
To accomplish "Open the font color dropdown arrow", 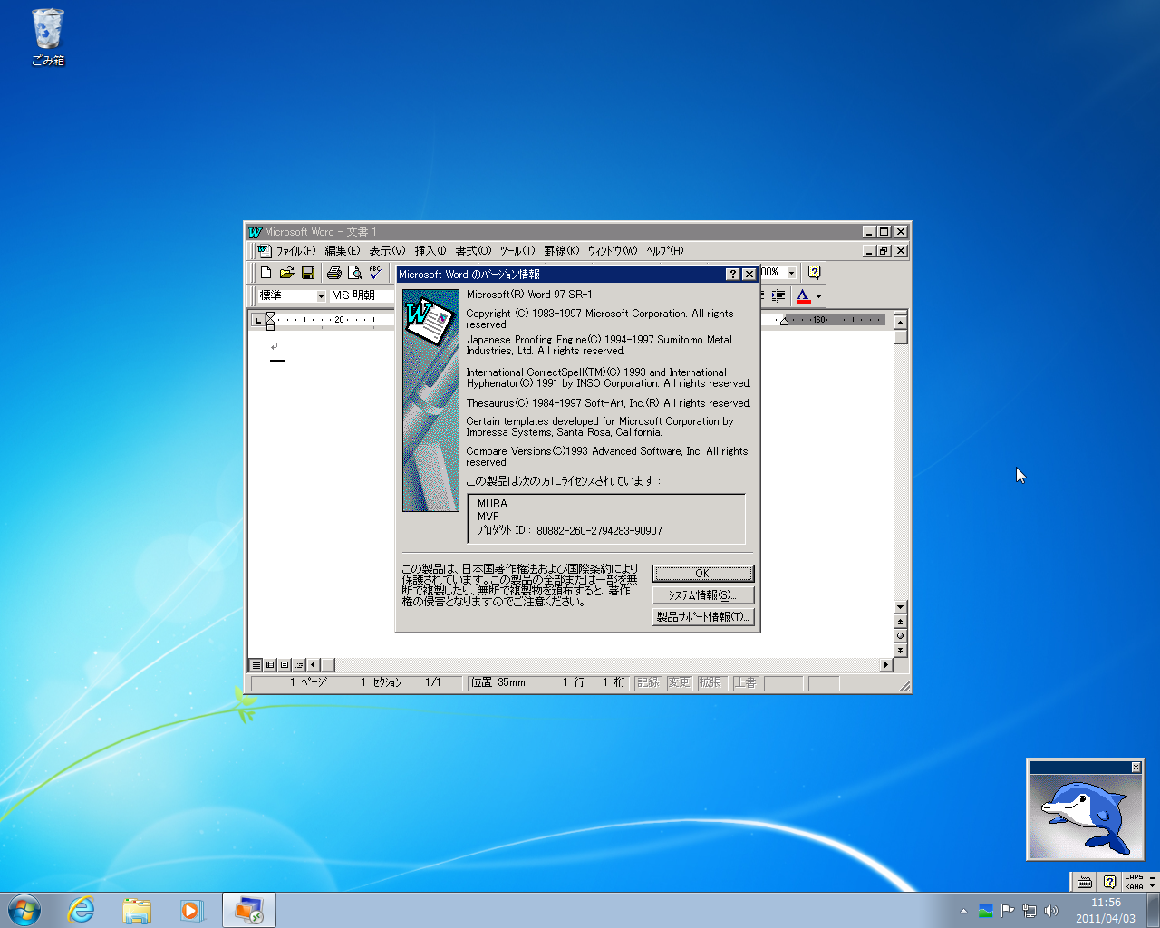I will click(818, 295).
